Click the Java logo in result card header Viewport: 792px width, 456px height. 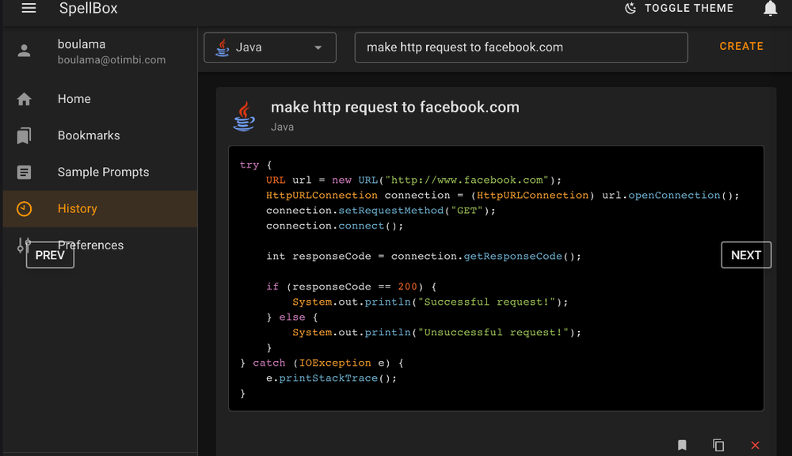coord(245,116)
